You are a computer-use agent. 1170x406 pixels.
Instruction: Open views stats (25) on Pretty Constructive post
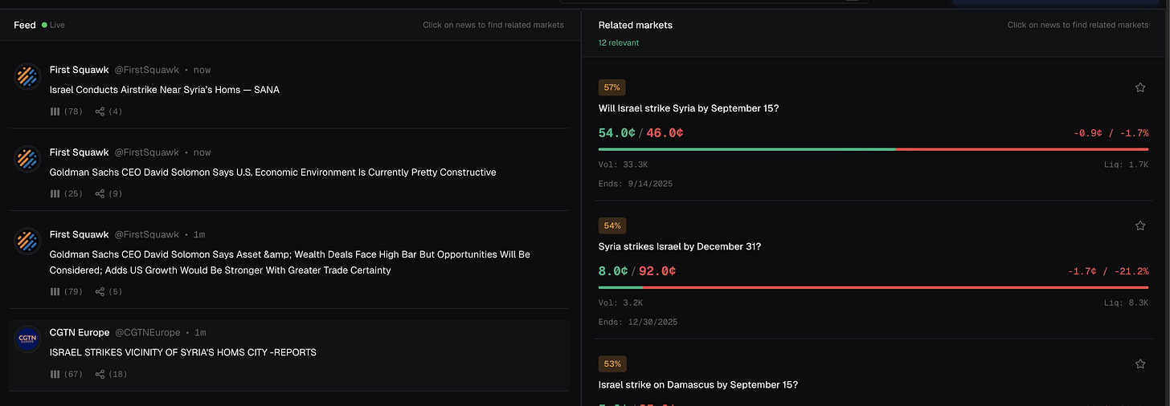click(67, 193)
